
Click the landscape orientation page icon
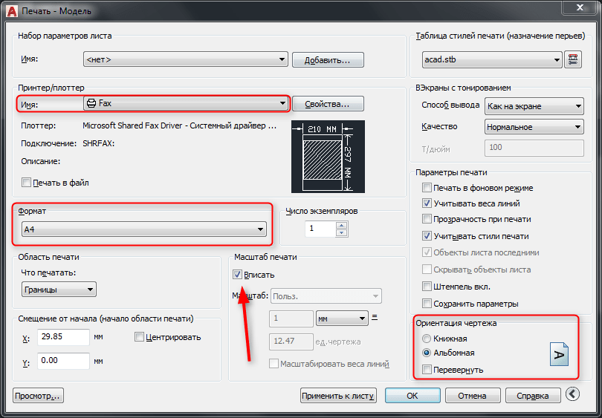click(558, 353)
